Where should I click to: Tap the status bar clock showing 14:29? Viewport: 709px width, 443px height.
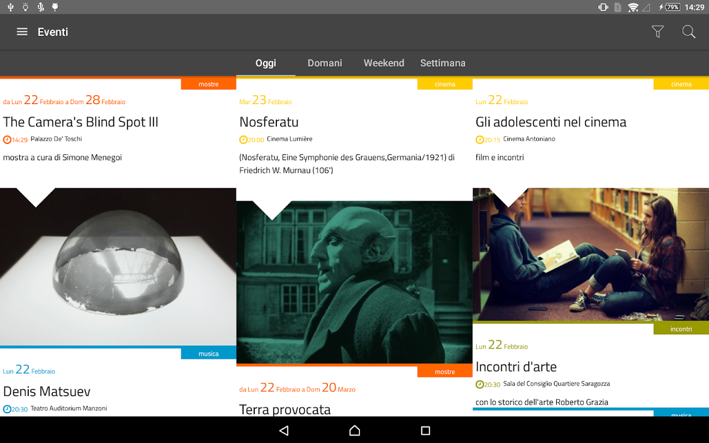(694, 7)
